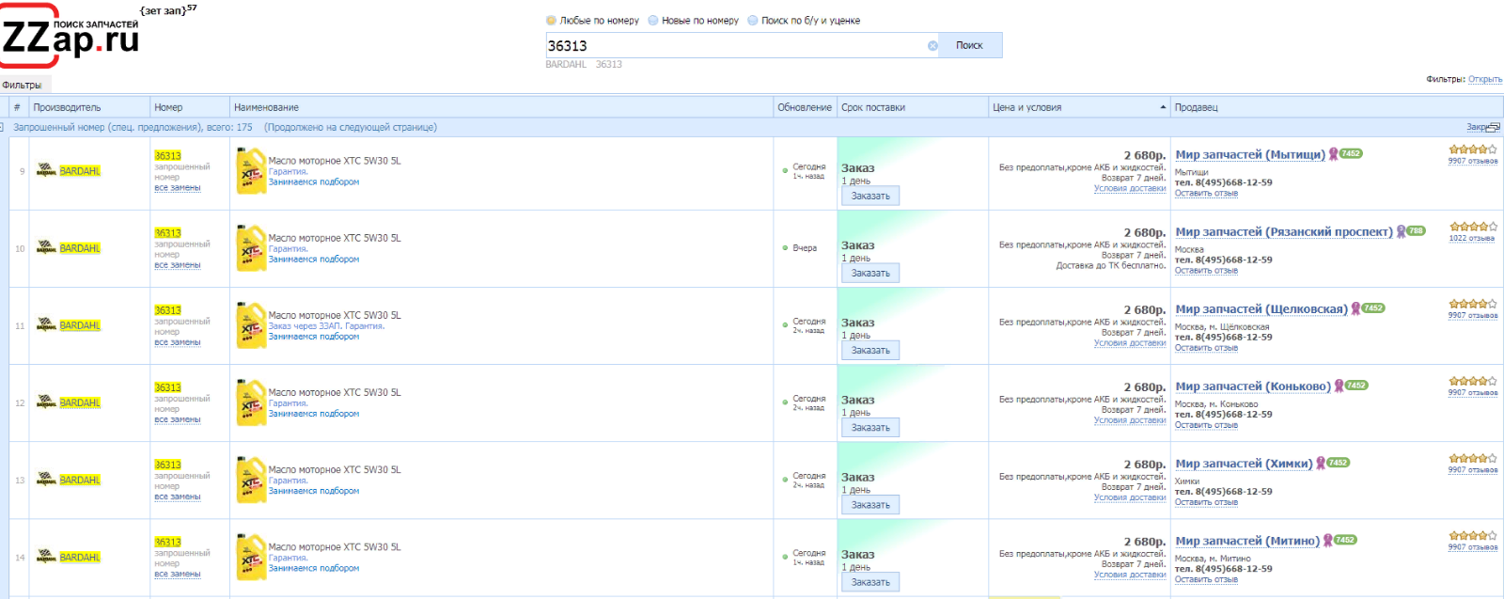Image resolution: width=1504 pixels, height=599 pixels.
Task: Click Bardahl brand logo in row 14
Action: coord(46,557)
